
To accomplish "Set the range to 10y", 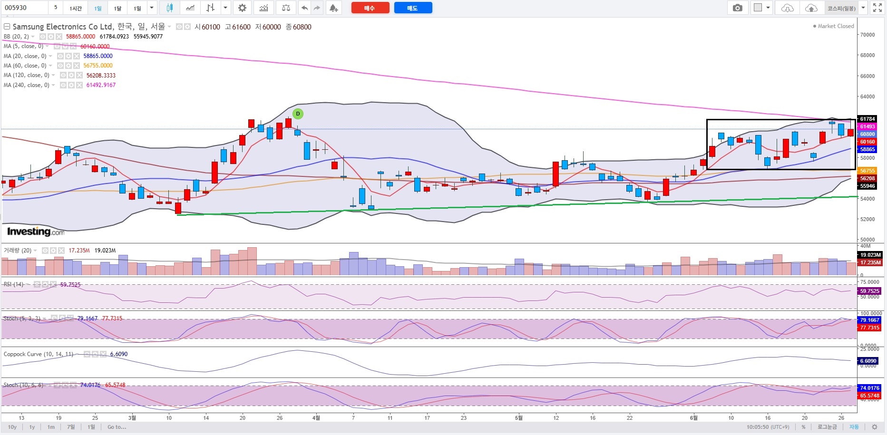I will [x=12, y=427].
